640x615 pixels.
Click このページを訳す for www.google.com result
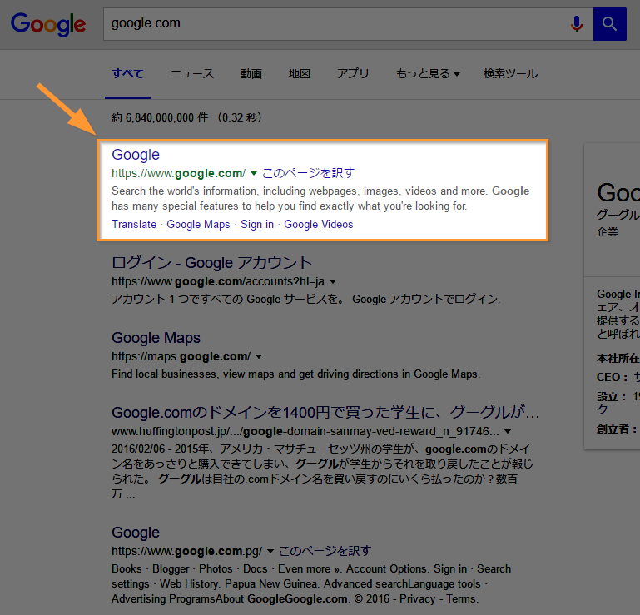click(308, 173)
